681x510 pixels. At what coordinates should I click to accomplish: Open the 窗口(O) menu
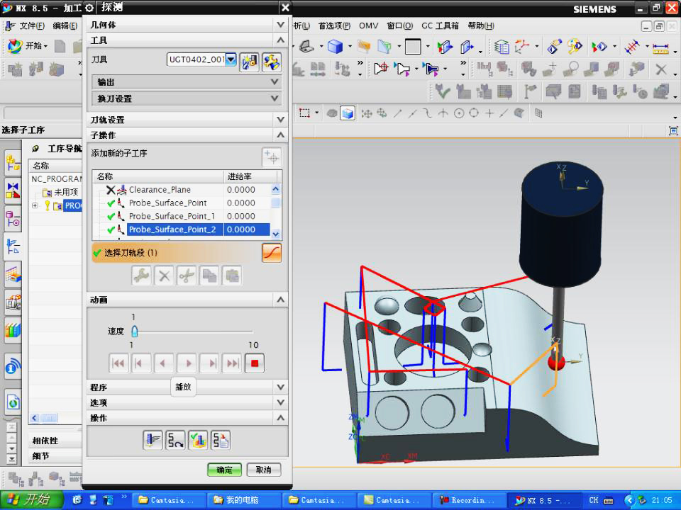click(x=400, y=26)
